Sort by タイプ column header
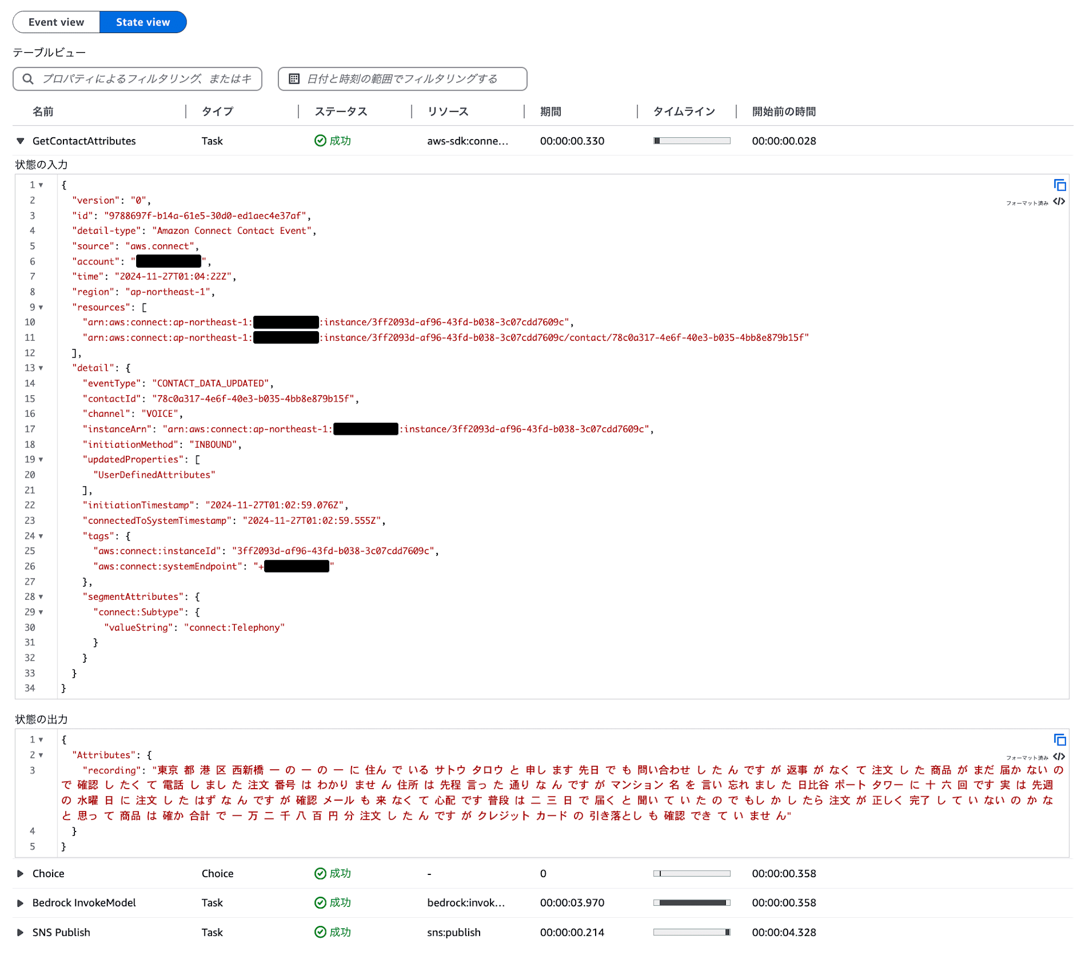The width and height of the screenshot is (1085, 971). [x=218, y=112]
